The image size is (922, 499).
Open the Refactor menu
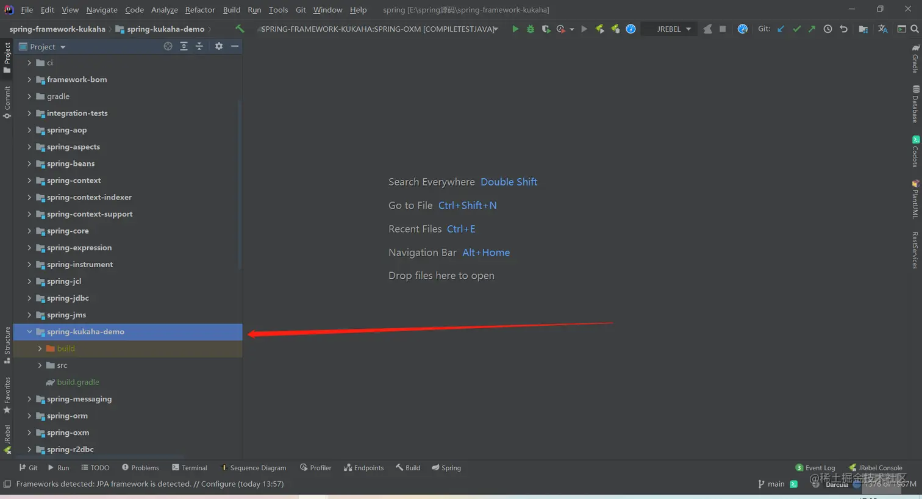200,10
